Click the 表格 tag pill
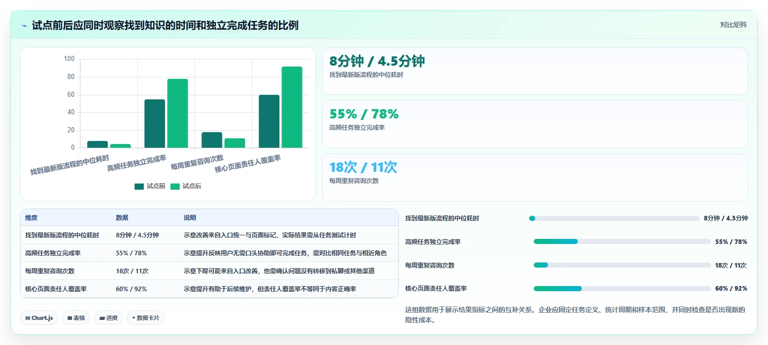 click(x=76, y=318)
